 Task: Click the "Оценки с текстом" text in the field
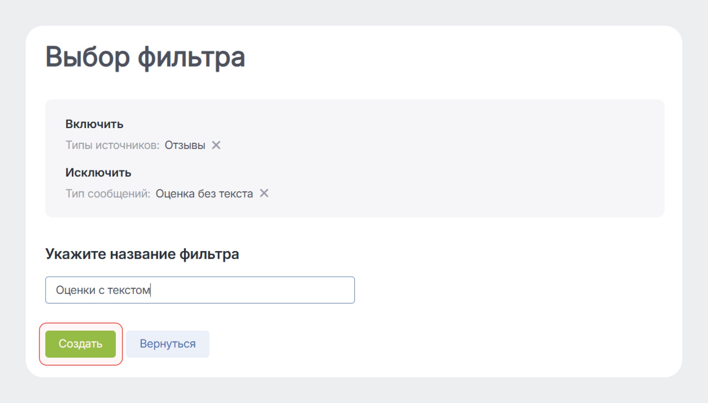pyautogui.click(x=103, y=290)
